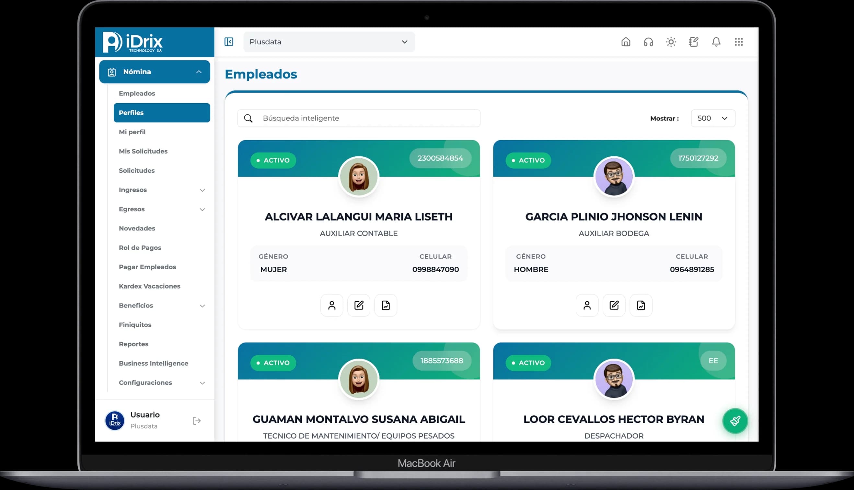Expand the Ingresos submenu

[202, 190]
